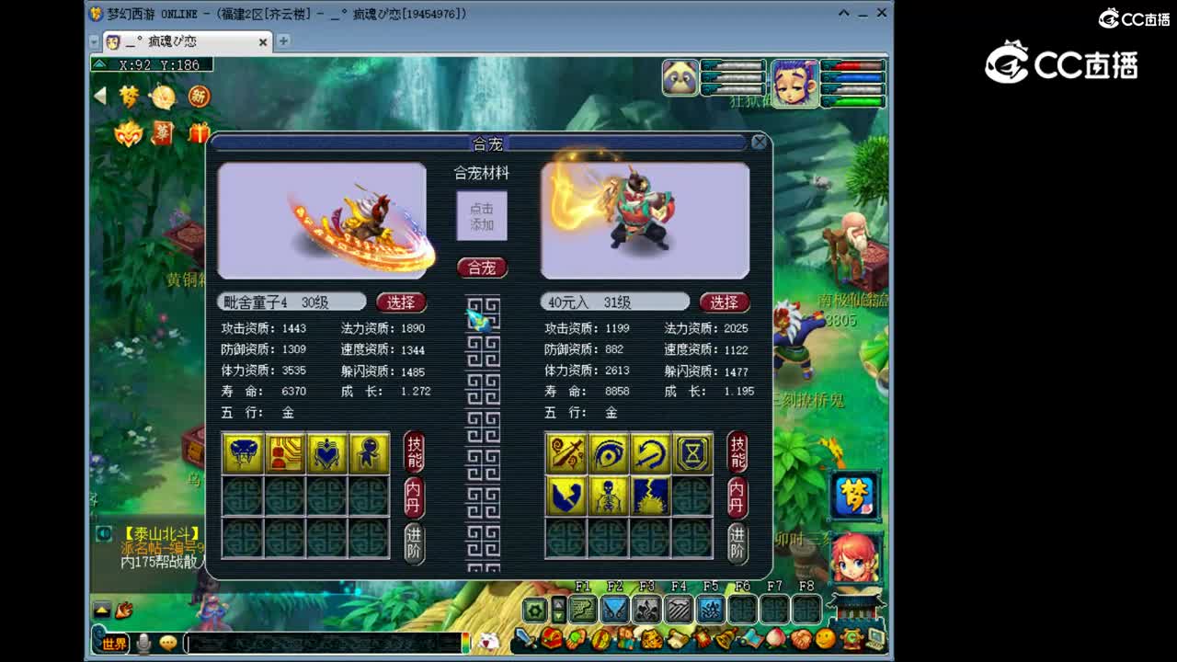This screenshot has width=1177, height=662.
Task: Select the red armor skill icon
Action: (x=285, y=453)
